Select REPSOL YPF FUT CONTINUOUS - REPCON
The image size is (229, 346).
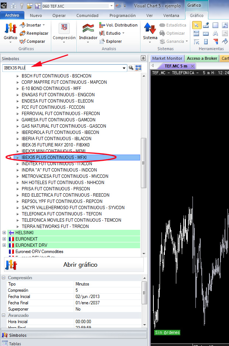coord(62,201)
